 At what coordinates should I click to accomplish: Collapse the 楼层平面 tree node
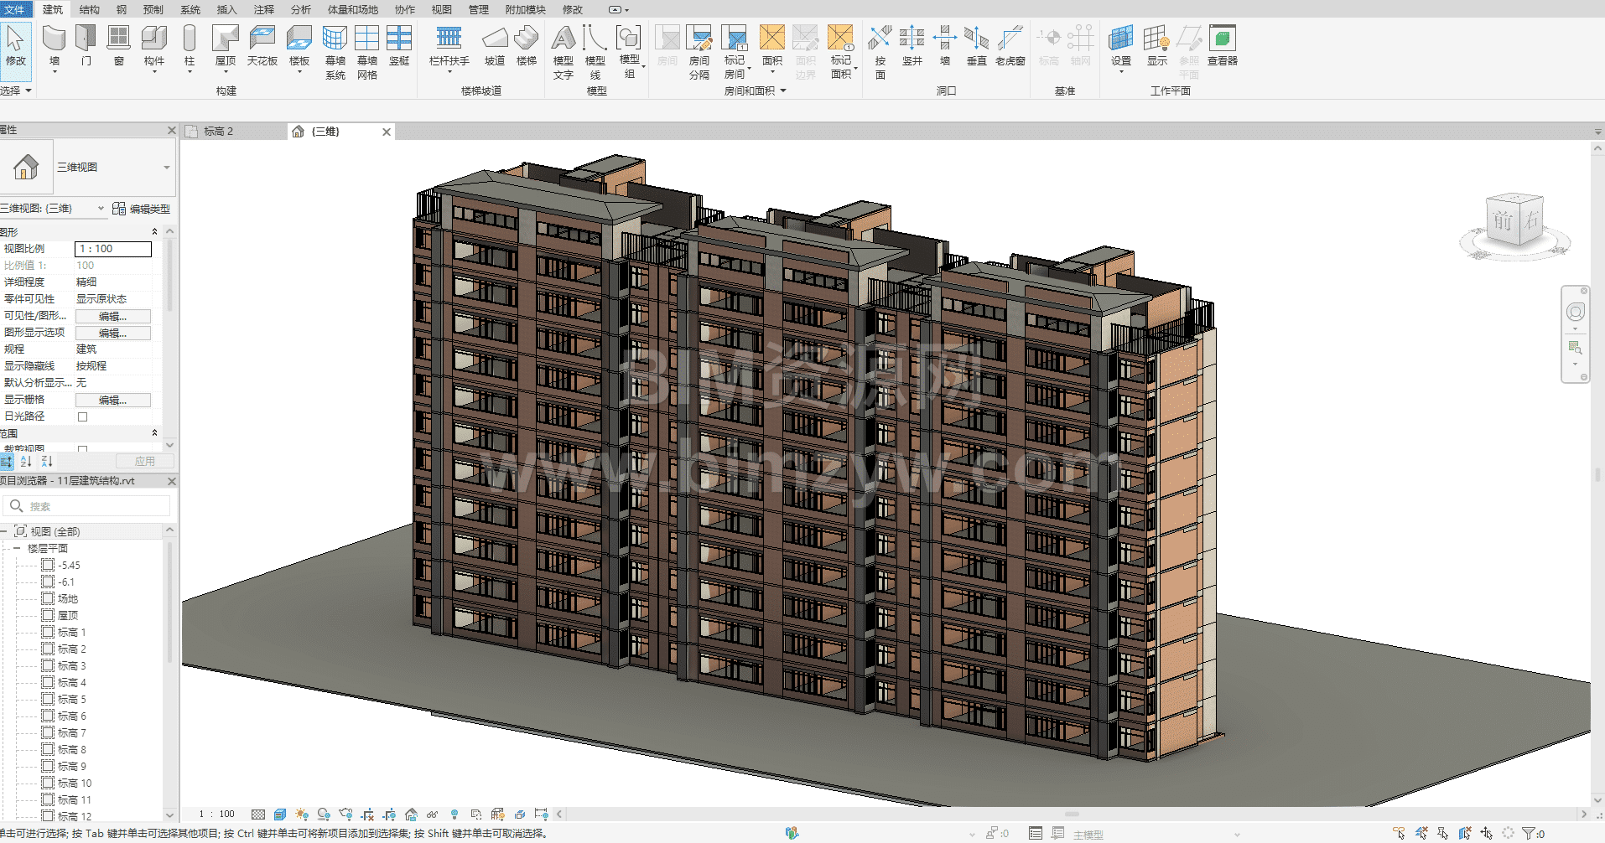click(16, 548)
